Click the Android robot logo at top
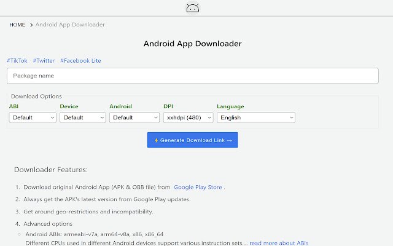This screenshot has width=393, height=246. tap(192, 8)
